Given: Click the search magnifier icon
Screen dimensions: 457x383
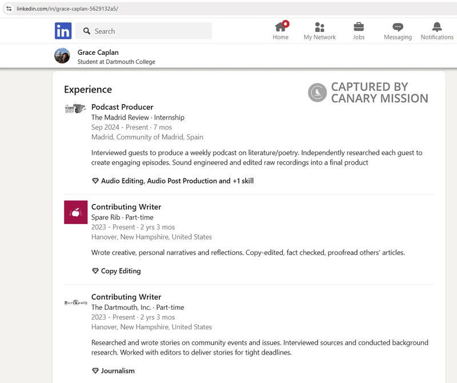Looking at the screenshot, I should click(x=87, y=31).
